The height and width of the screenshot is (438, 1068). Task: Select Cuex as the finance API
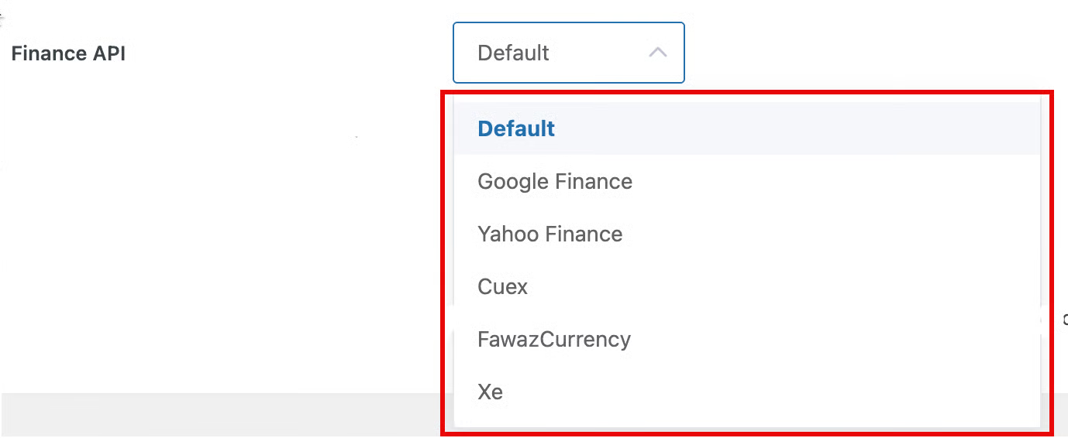pyautogui.click(x=503, y=287)
